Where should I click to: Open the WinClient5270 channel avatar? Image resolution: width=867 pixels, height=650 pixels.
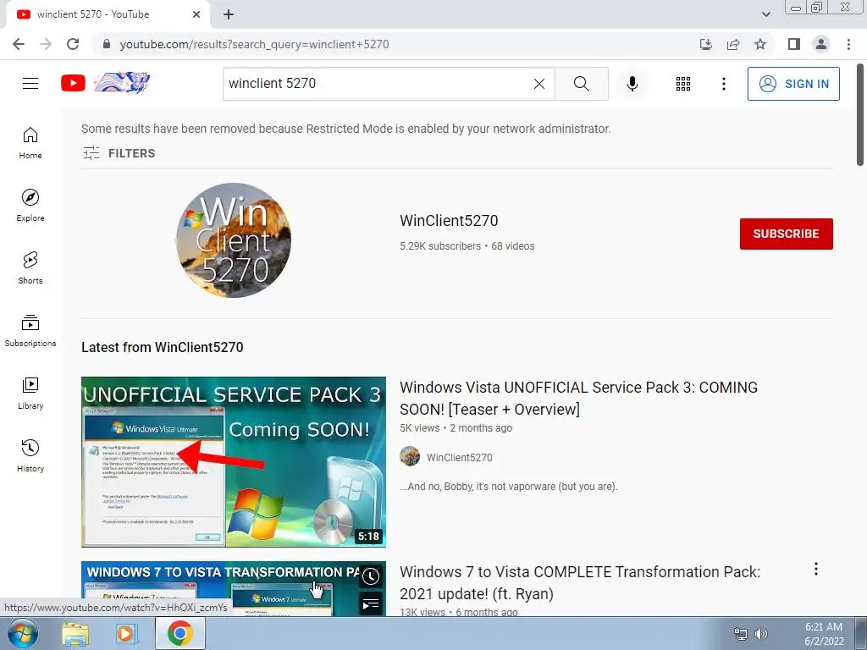(234, 240)
